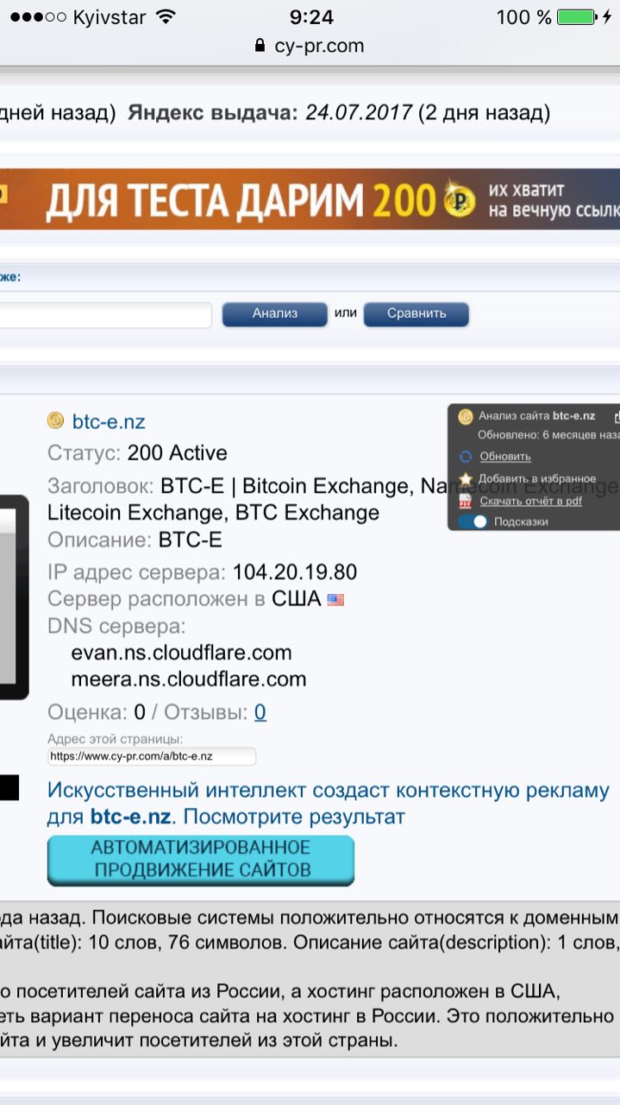Tap the status text 200 Active
The image size is (620, 1105).
[178, 453]
